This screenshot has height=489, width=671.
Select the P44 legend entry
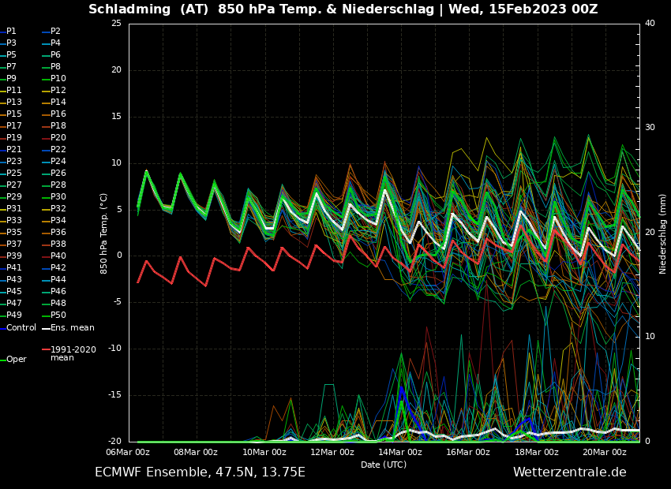[x=58, y=280]
